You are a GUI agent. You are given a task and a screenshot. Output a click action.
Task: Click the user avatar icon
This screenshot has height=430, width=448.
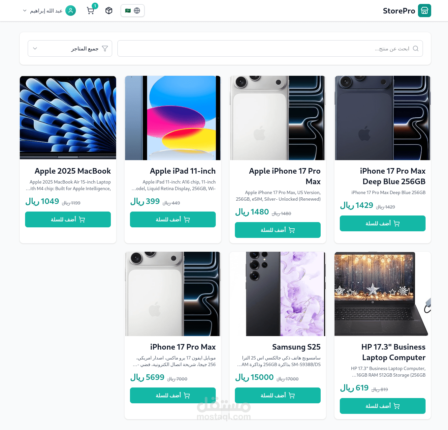71,11
